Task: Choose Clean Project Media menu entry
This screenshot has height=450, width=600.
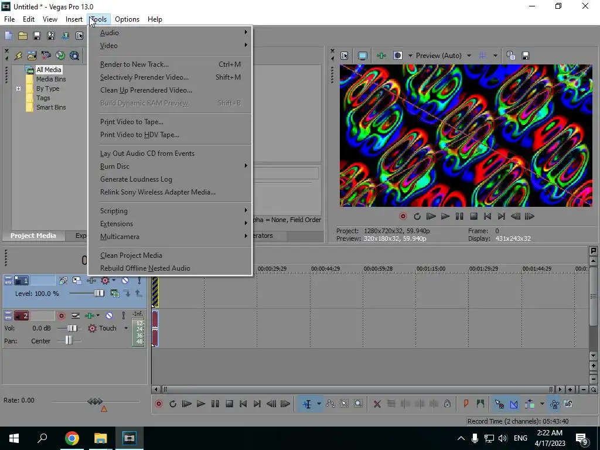Action: [x=170, y=255]
